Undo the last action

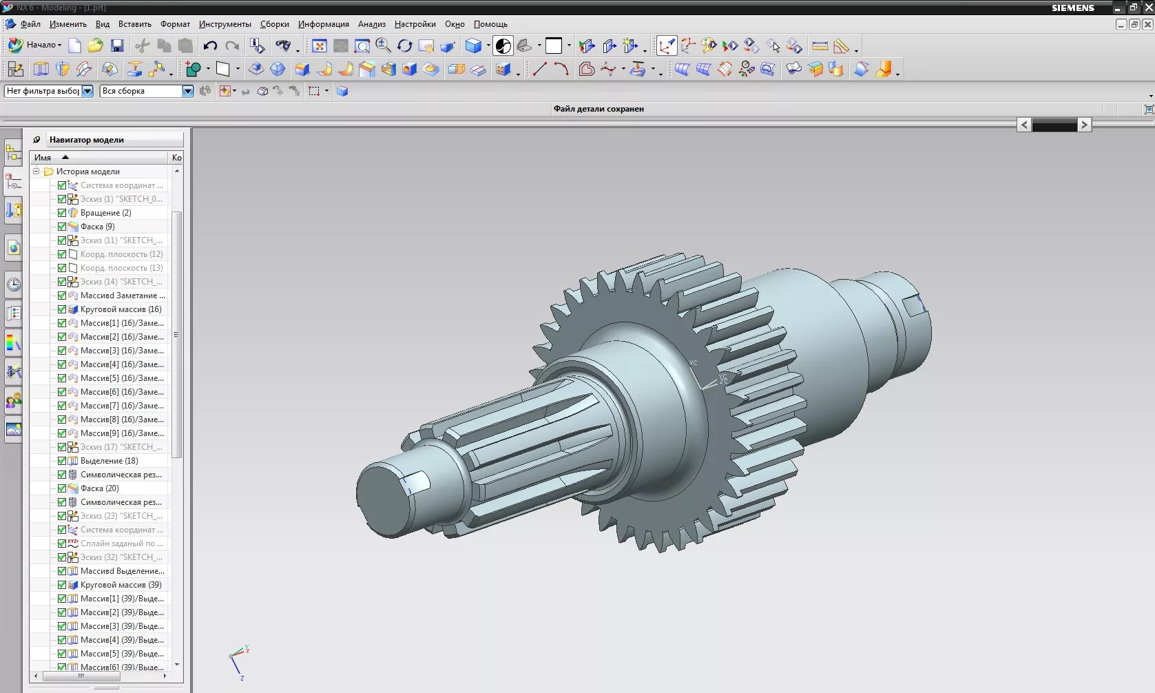(x=210, y=45)
